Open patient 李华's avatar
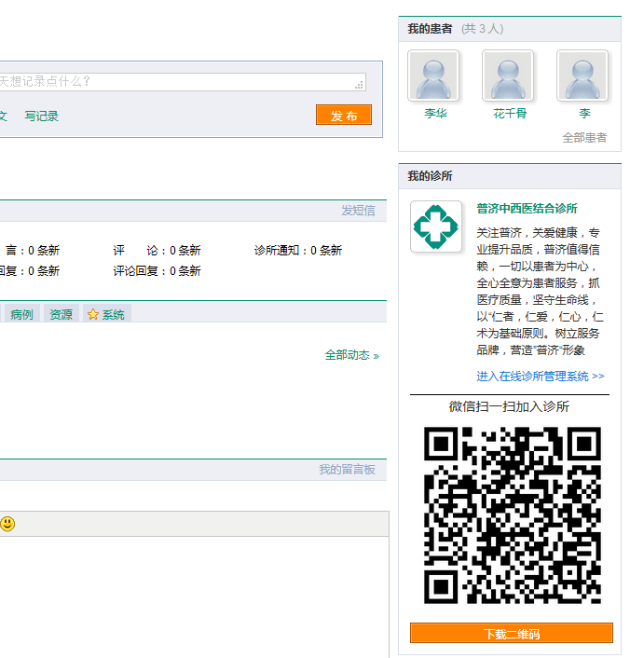This screenshot has width=630, height=658. [x=433, y=75]
